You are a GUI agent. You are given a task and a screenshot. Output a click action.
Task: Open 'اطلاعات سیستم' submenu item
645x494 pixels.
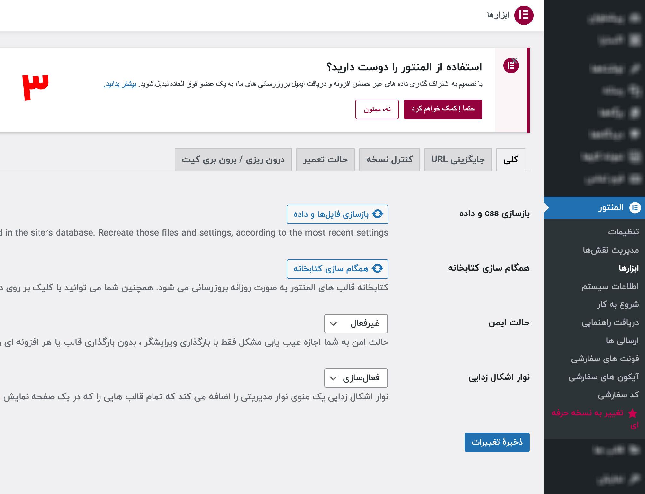pos(610,286)
